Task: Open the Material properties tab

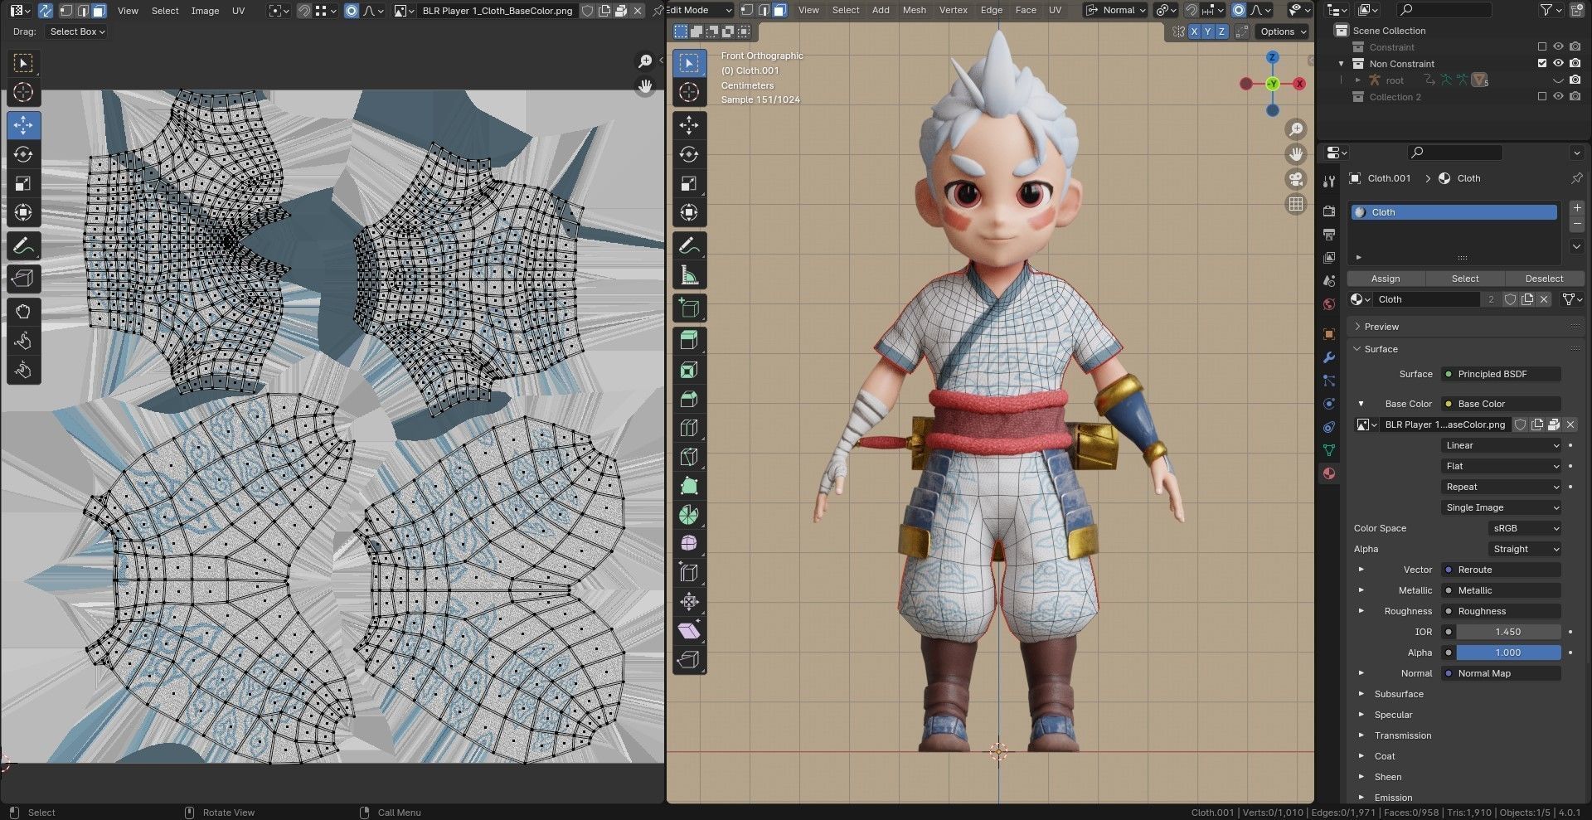Action: [x=1329, y=473]
